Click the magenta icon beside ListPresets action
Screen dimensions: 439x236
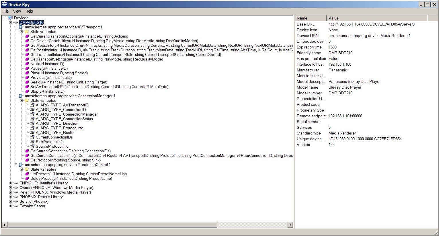(x=27, y=174)
